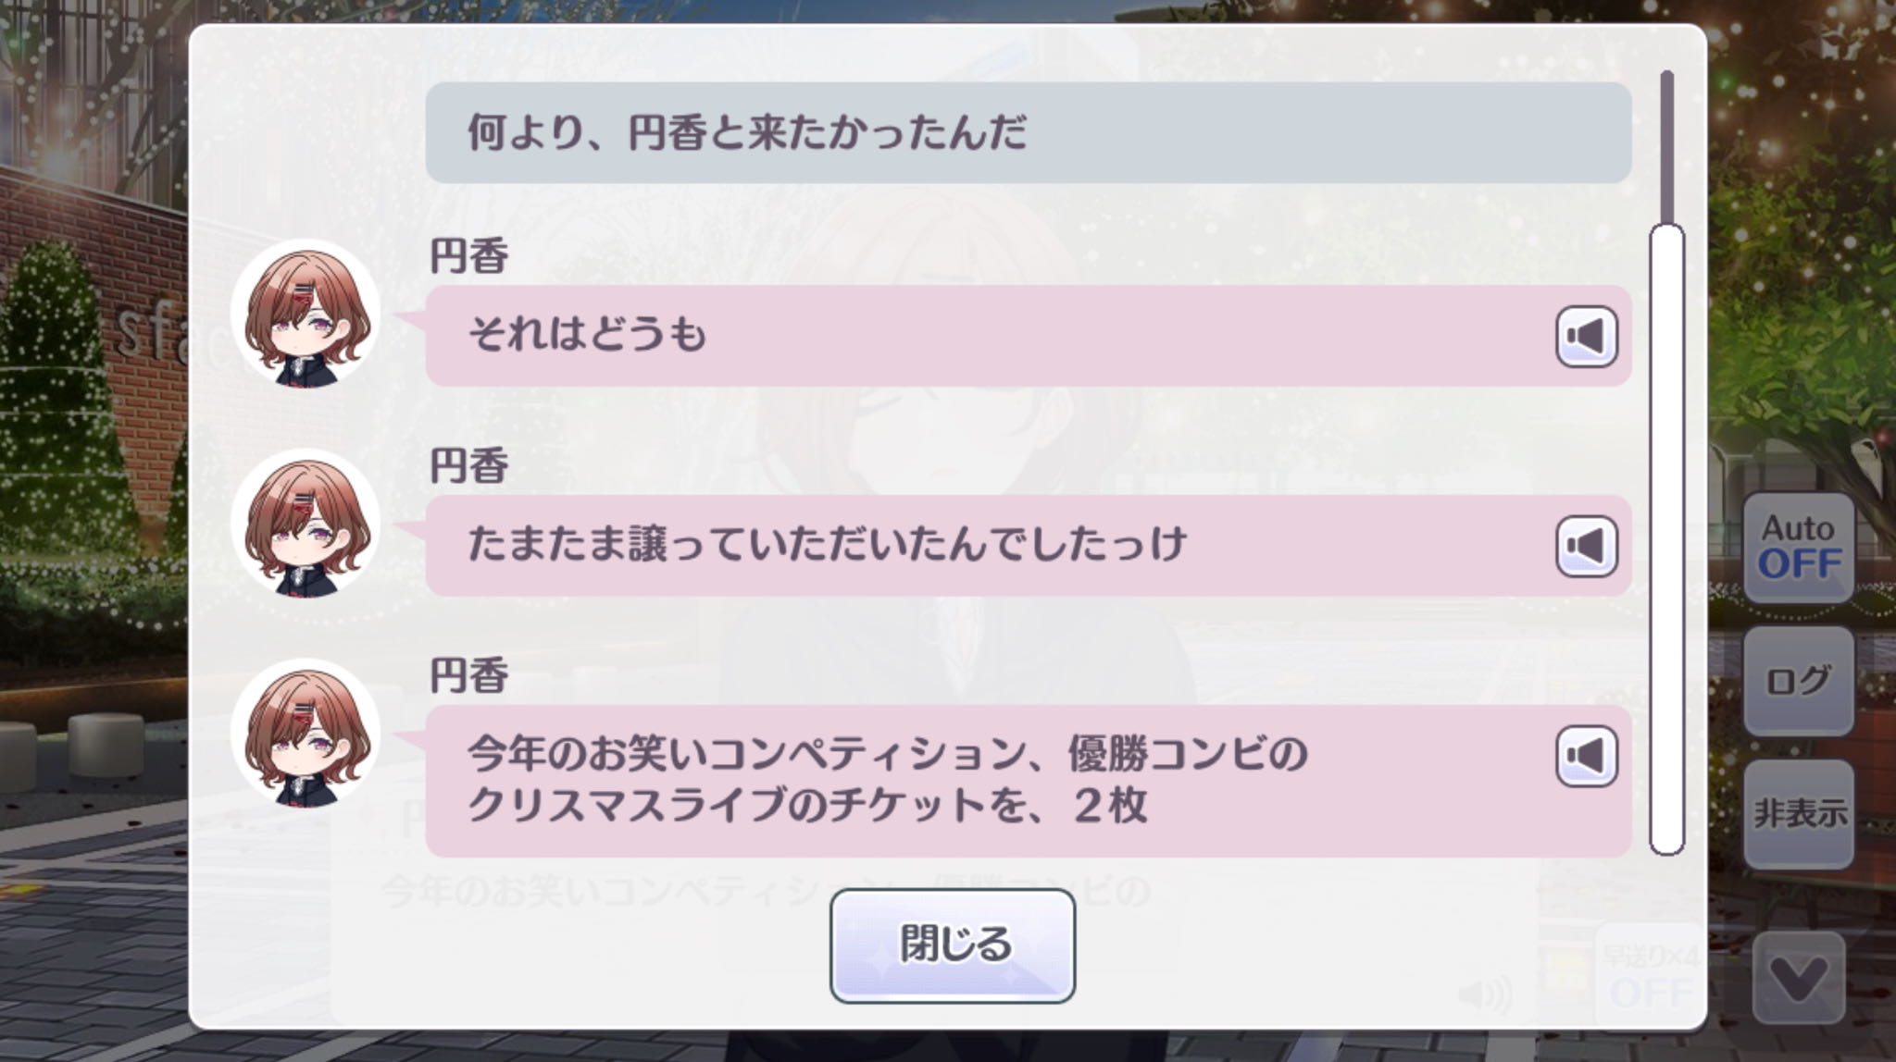
Task: Click Madoka's avatar beside "たまたま譲って" line
Action: tap(306, 525)
